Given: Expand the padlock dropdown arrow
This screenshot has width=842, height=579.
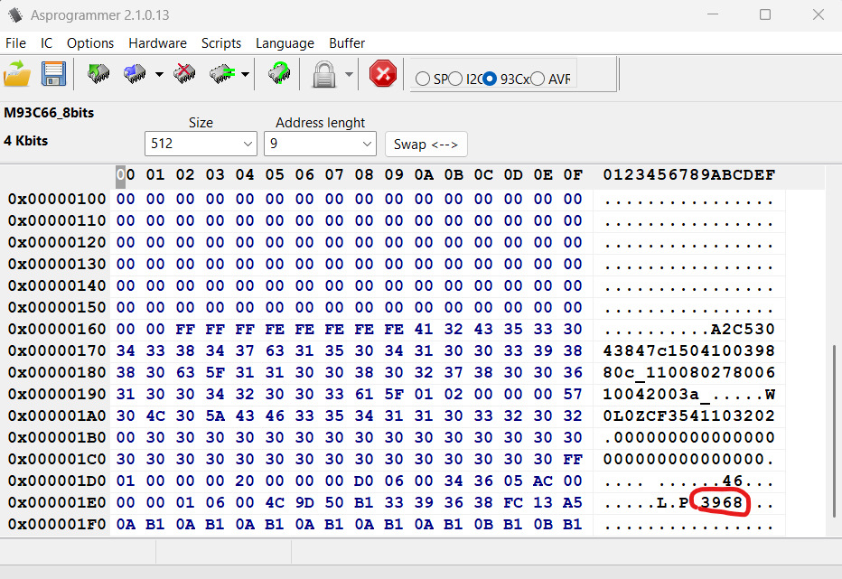Looking at the screenshot, I should [x=349, y=74].
